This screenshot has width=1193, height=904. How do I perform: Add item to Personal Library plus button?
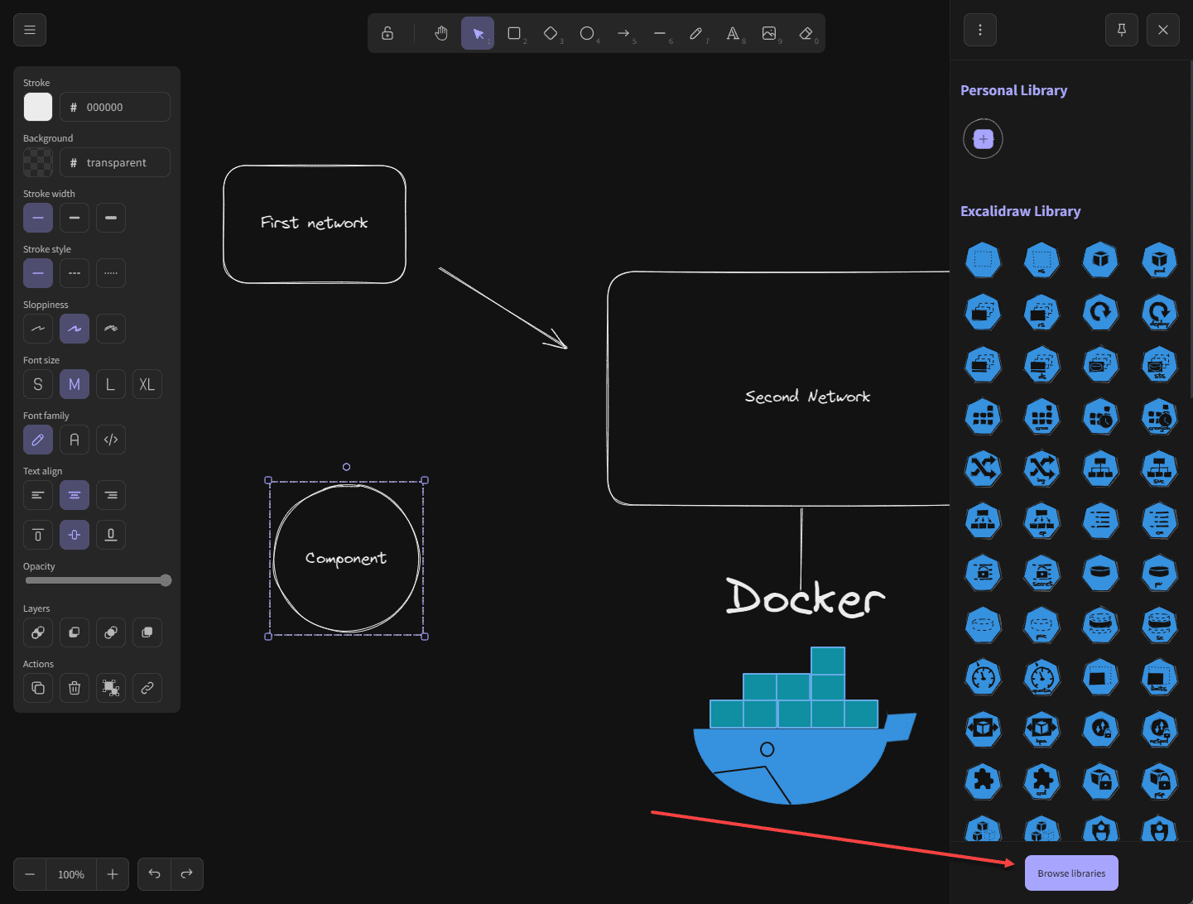(x=984, y=139)
